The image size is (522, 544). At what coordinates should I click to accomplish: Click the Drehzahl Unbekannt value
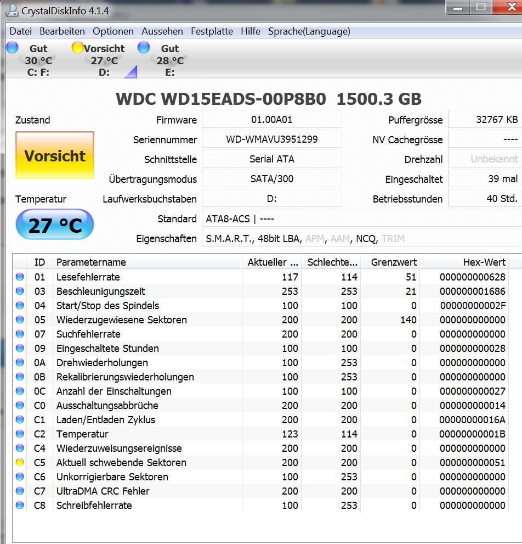[485, 159]
